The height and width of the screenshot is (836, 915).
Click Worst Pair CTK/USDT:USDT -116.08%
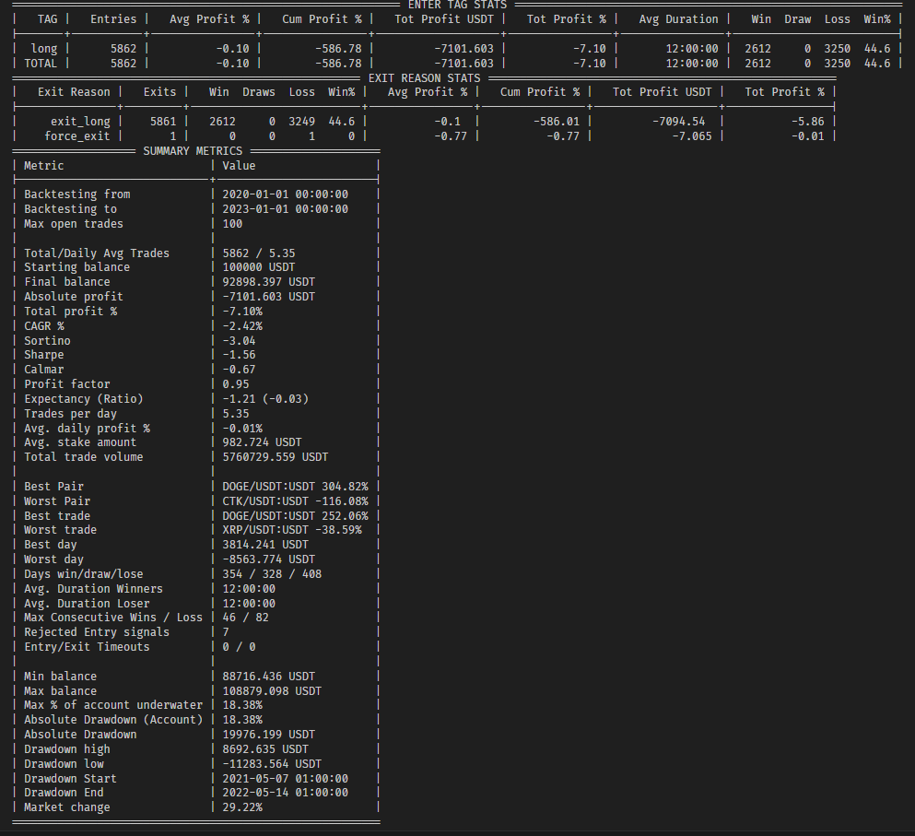295,500
